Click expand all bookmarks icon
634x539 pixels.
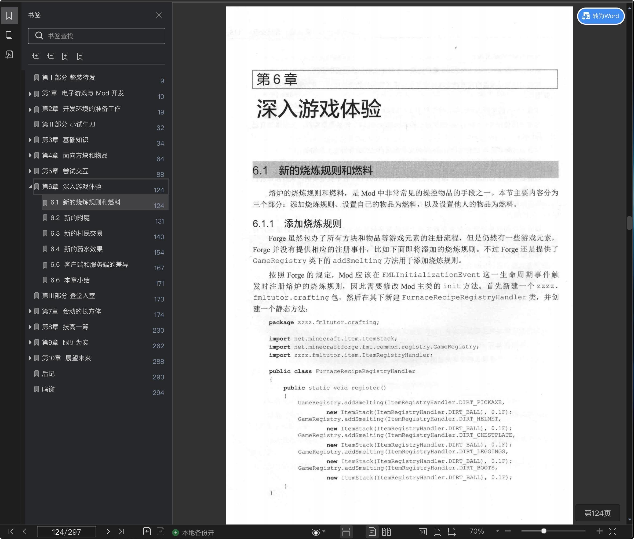(35, 56)
